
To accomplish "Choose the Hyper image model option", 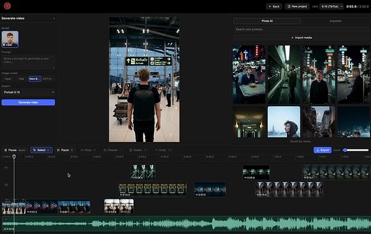I will pyautogui.click(x=8, y=78).
